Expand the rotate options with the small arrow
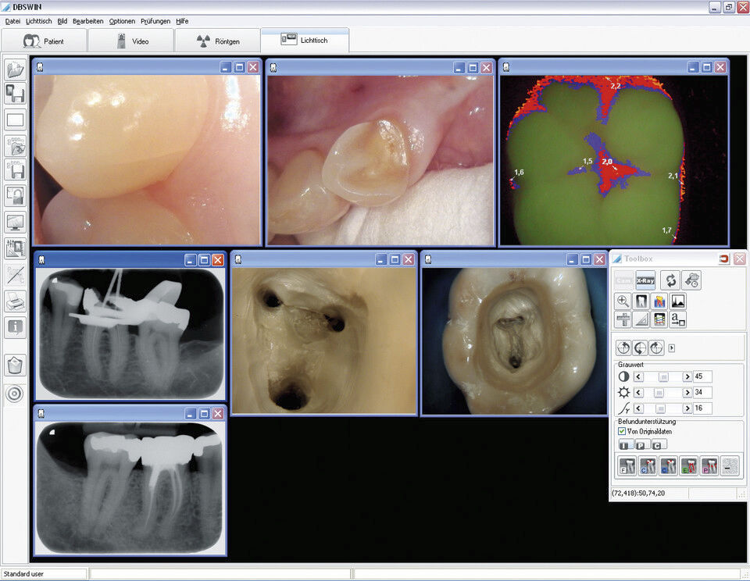The width and height of the screenshot is (750, 581). pyautogui.click(x=673, y=348)
